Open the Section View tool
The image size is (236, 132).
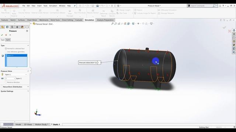pyautogui.click(x=122, y=23)
